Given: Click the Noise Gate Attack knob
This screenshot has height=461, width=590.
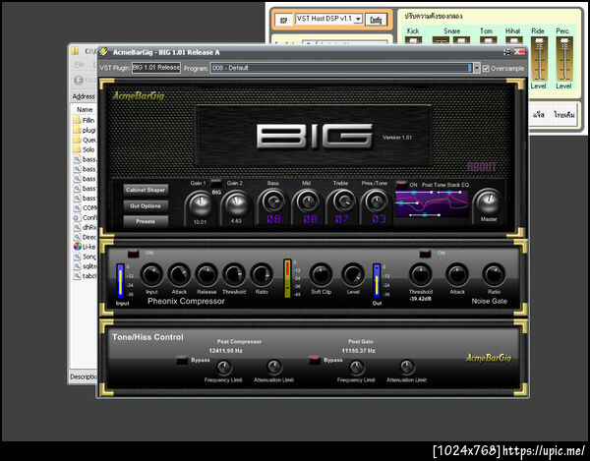Looking at the screenshot, I should tap(457, 275).
